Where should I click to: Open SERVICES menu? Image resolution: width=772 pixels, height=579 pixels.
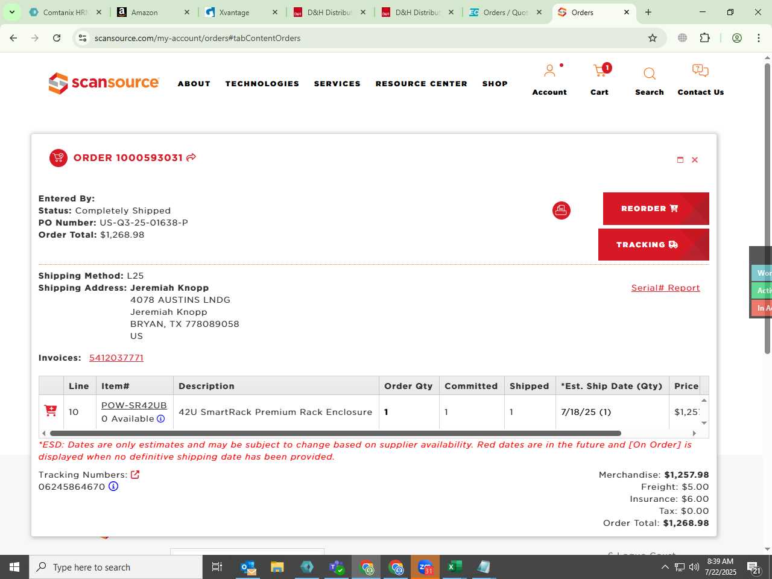(337, 84)
